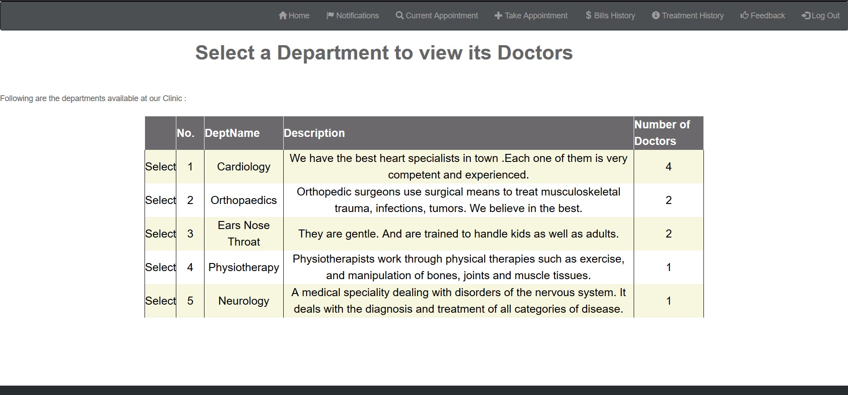Click the Treatment History info icon

click(656, 16)
